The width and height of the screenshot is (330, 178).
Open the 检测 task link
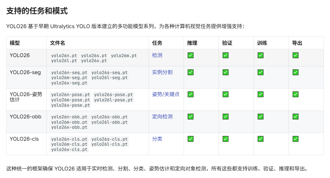tap(157, 55)
